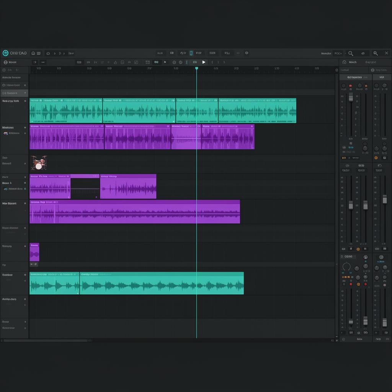Toggle the blue lit button under the first fader
The image size is (392, 392).
tap(351, 147)
